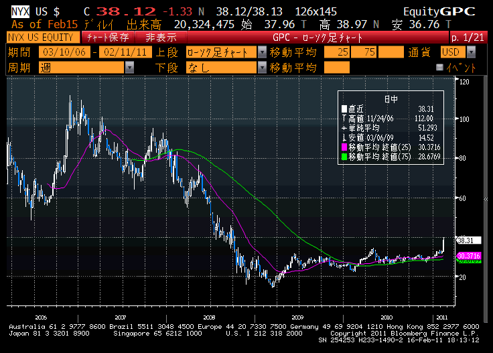Screen dimensions: 493x353
Task: Click the lower panel moving average field
Action: [x=337, y=67]
